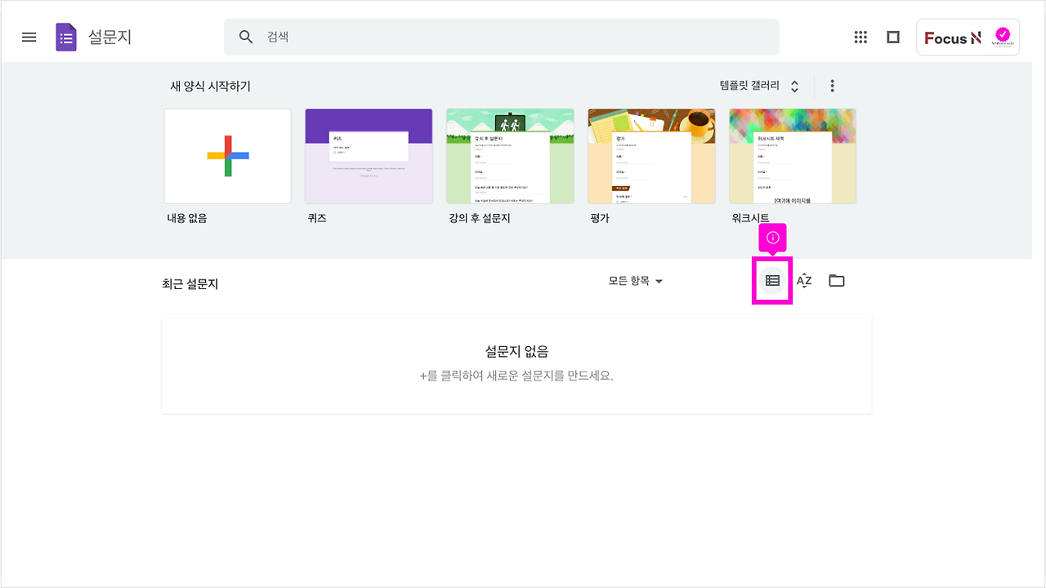Open the folder picker icon

(x=836, y=280)
